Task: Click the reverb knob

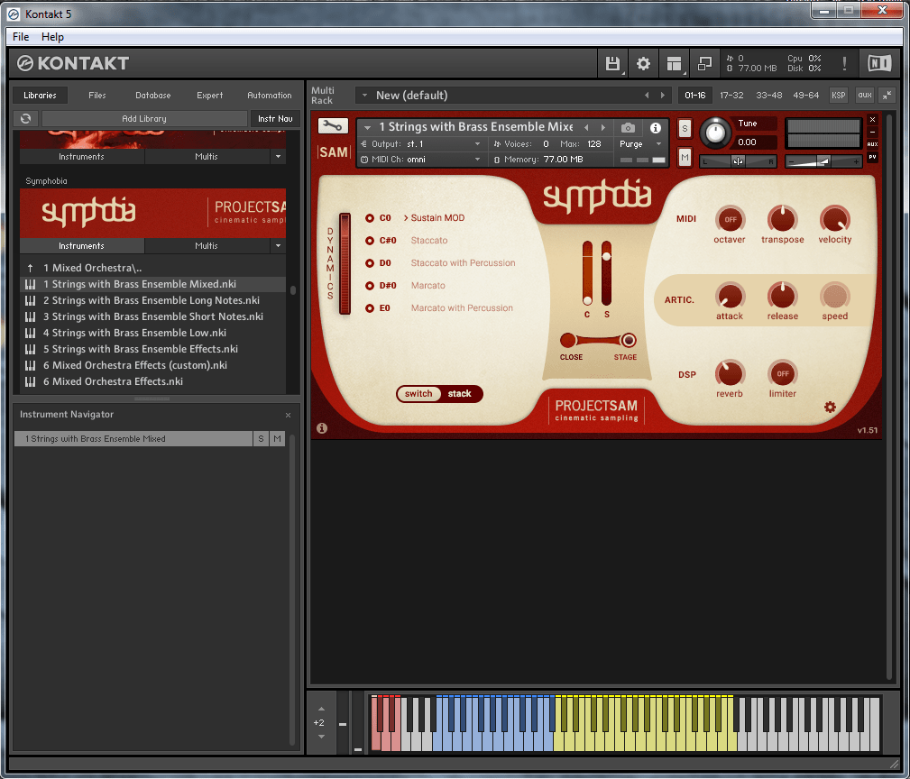Action: 731,373
